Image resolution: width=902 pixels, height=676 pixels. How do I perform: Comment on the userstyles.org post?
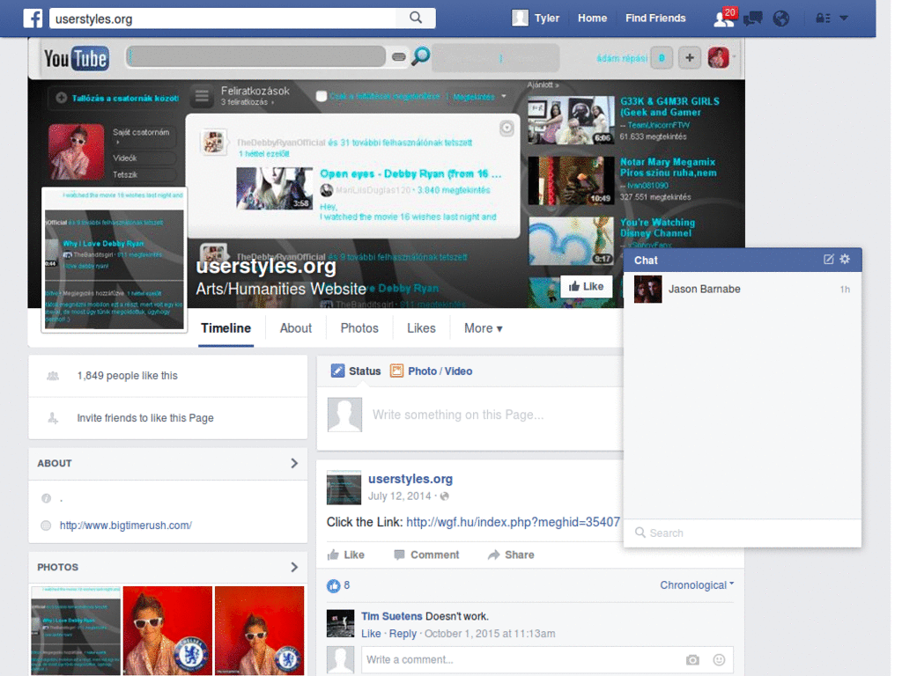(x=426, y=555)
